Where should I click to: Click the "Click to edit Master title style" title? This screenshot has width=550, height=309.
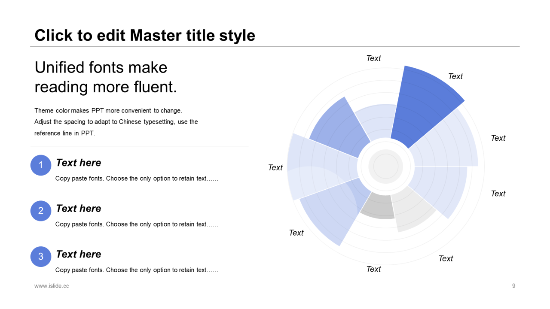point(145,35)
